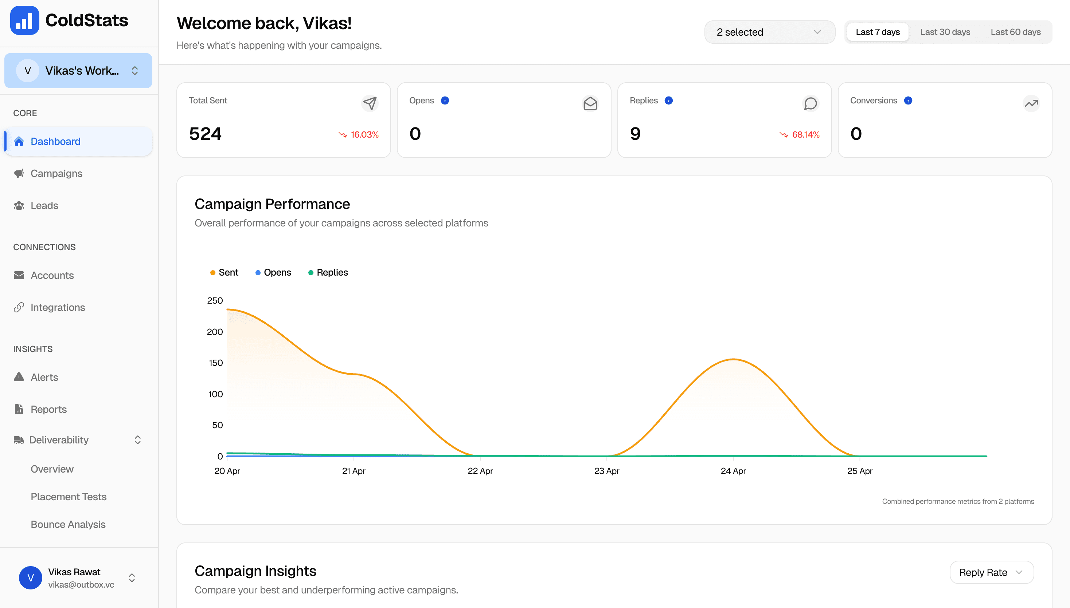Open Bounce Analysis
This screenshot has height=608, width=1070.
(68, 524)
